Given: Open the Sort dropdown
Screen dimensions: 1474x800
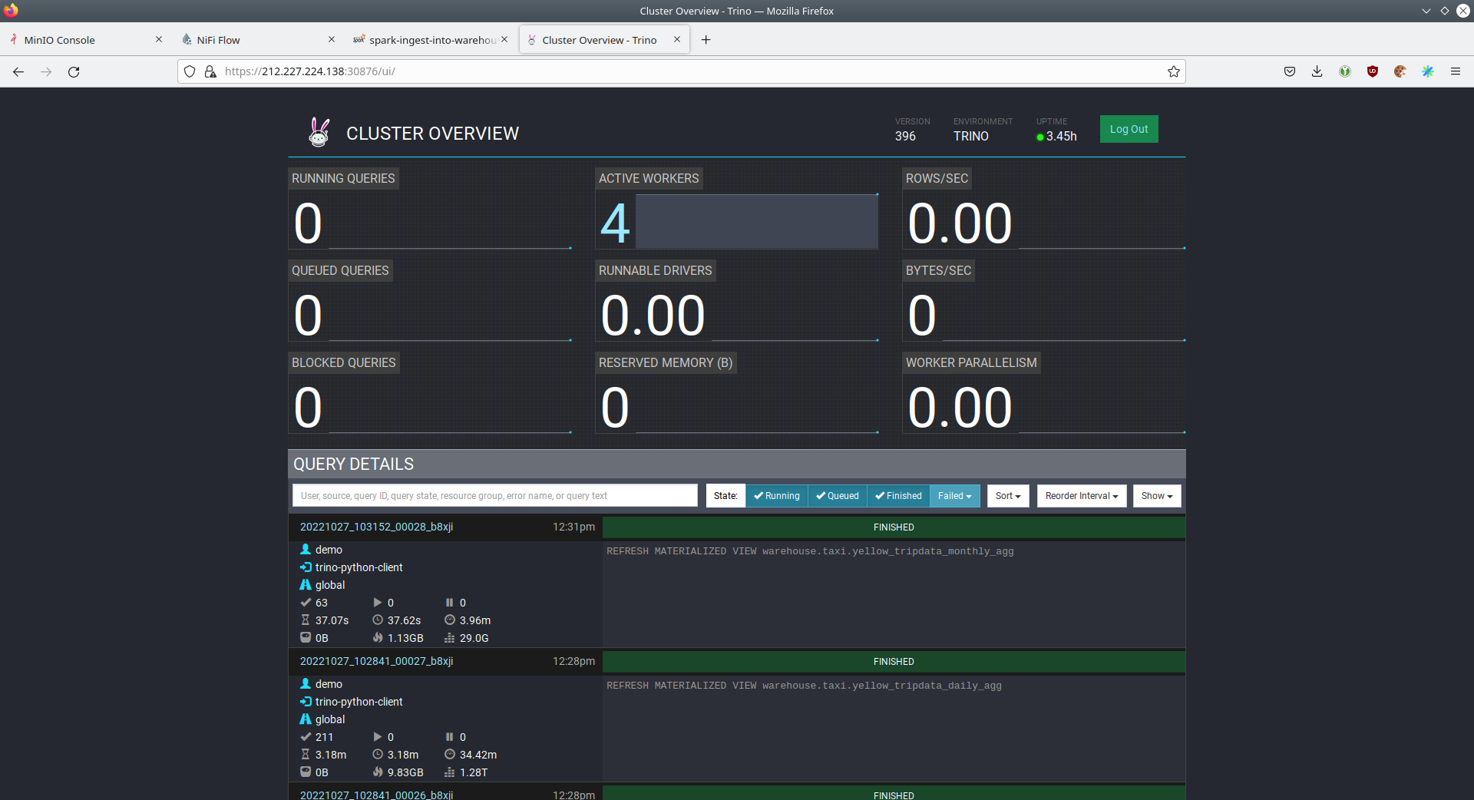Looking at the screenshot, I should pyautogui.click(x=1007, y=496).
